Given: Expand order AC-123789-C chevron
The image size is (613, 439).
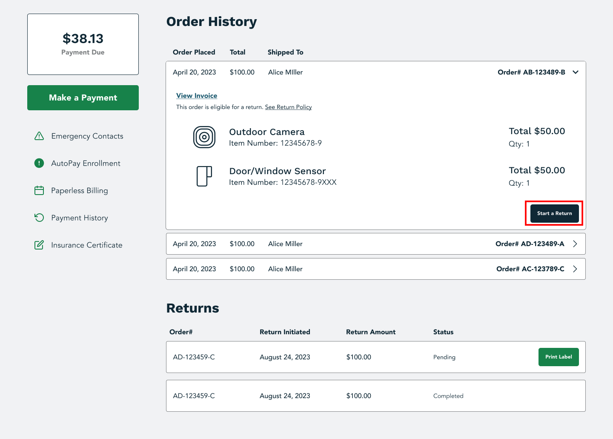Looking at the screenshot, I should [x=575, y=269].
